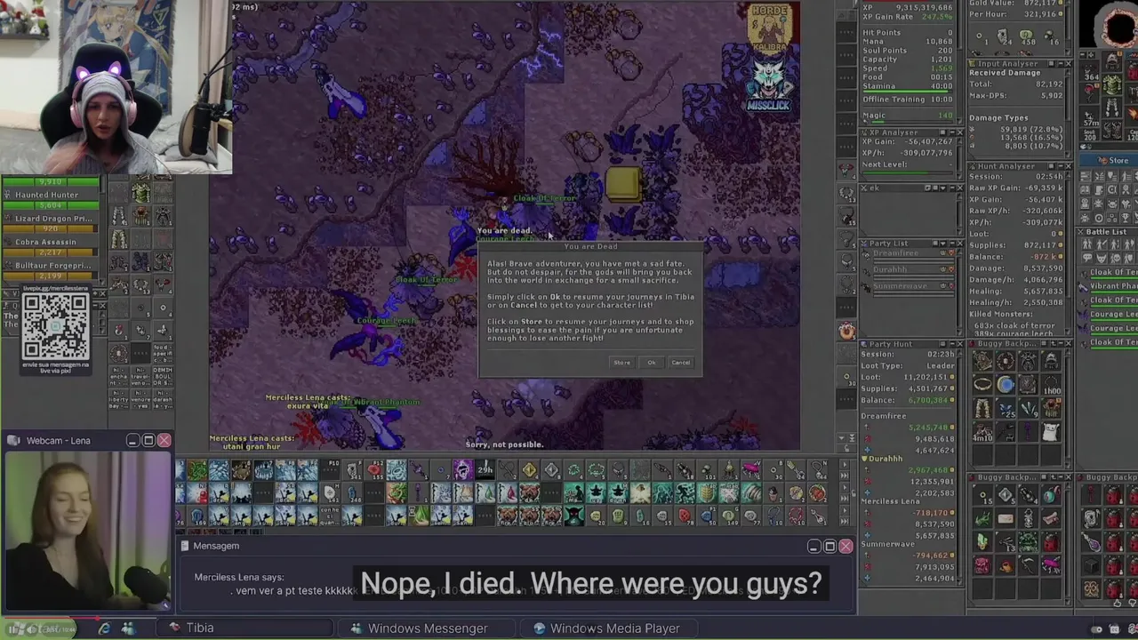Click the Stamina progress bar
Screen dimensions: 1138x640
coord(907,92)
